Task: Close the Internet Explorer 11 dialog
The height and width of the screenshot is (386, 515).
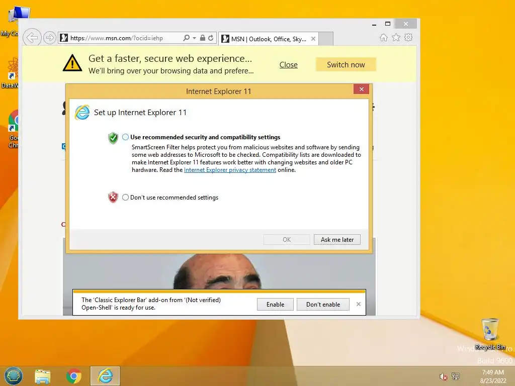Action: (361, 89)
